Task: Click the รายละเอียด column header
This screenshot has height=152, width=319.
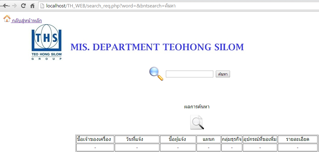Action: 298,139
